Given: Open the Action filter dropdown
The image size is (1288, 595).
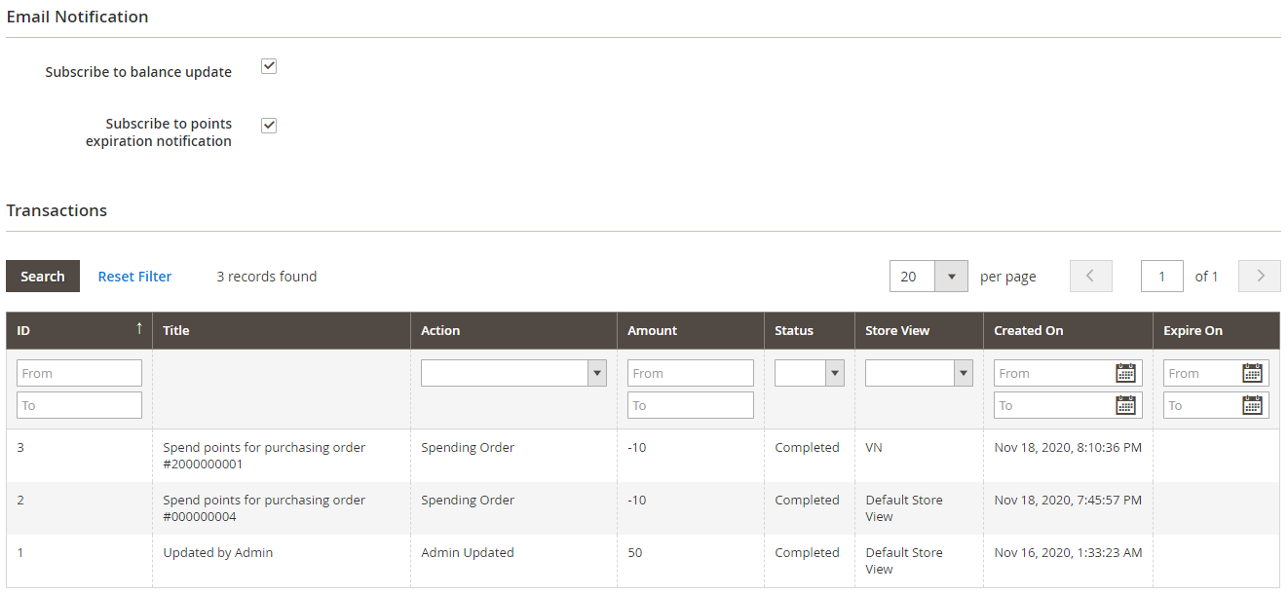Looking at the screenshot, I should (513, 373).
